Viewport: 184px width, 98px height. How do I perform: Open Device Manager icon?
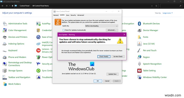pos(139,30)
